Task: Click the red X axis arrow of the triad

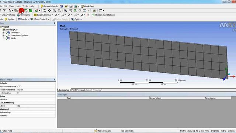Action: pyautogui.click(x=232, y=76)
